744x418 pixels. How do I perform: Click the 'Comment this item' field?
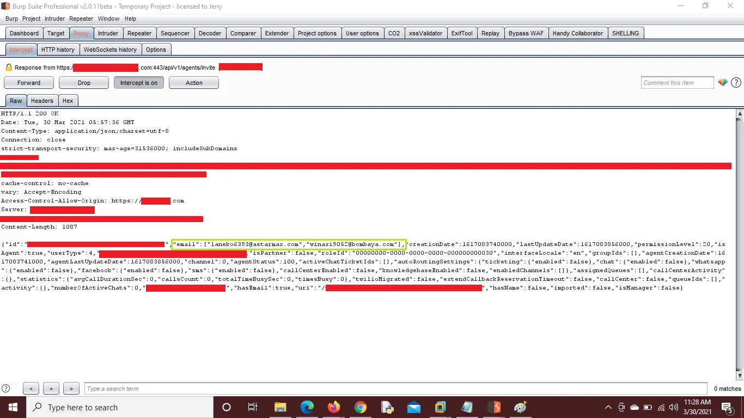677,83
